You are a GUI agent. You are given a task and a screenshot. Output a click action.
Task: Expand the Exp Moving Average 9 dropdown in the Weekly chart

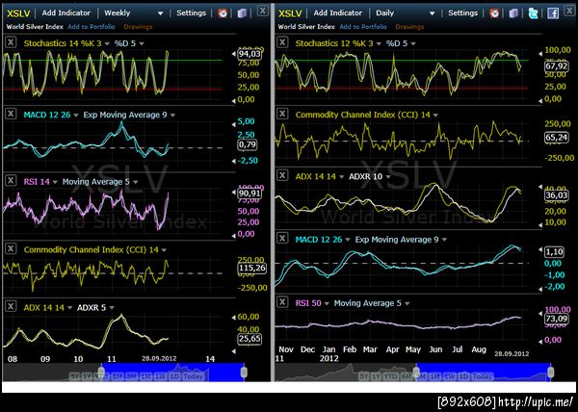(x=172, y=116)
